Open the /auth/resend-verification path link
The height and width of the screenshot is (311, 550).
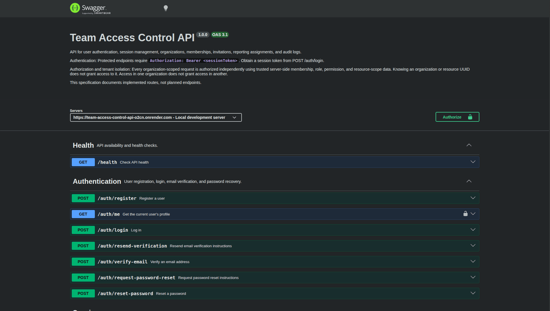[132, 246]
